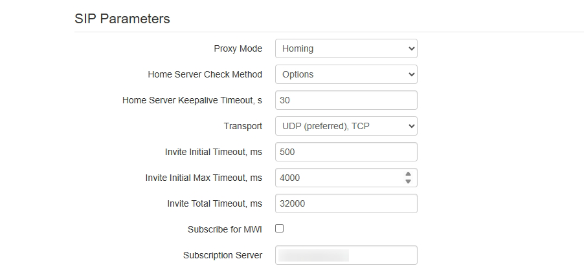The image size is (584, 279).
Task: Enable the Subscribe for MWI checkbox
Action: 280,229
